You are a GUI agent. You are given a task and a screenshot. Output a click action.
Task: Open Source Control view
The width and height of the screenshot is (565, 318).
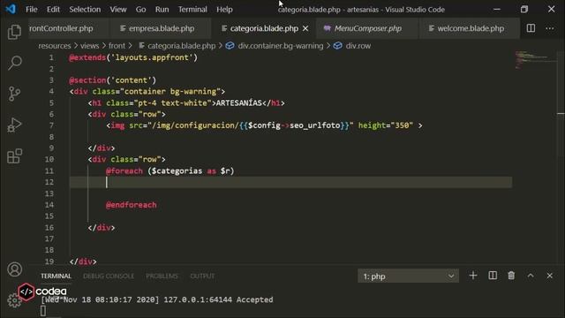pos(14,94)
